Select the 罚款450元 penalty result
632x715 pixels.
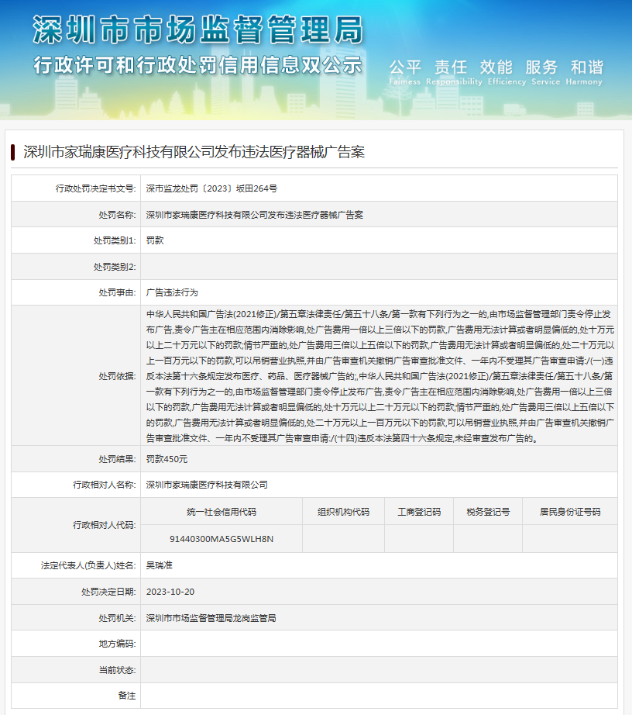pos(167,459)
